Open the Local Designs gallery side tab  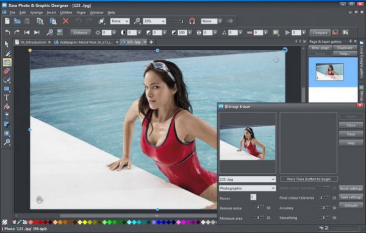362,60
